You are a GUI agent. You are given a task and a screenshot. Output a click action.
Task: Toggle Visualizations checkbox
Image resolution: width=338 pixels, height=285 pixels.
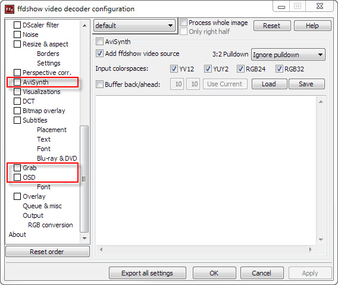17,92
